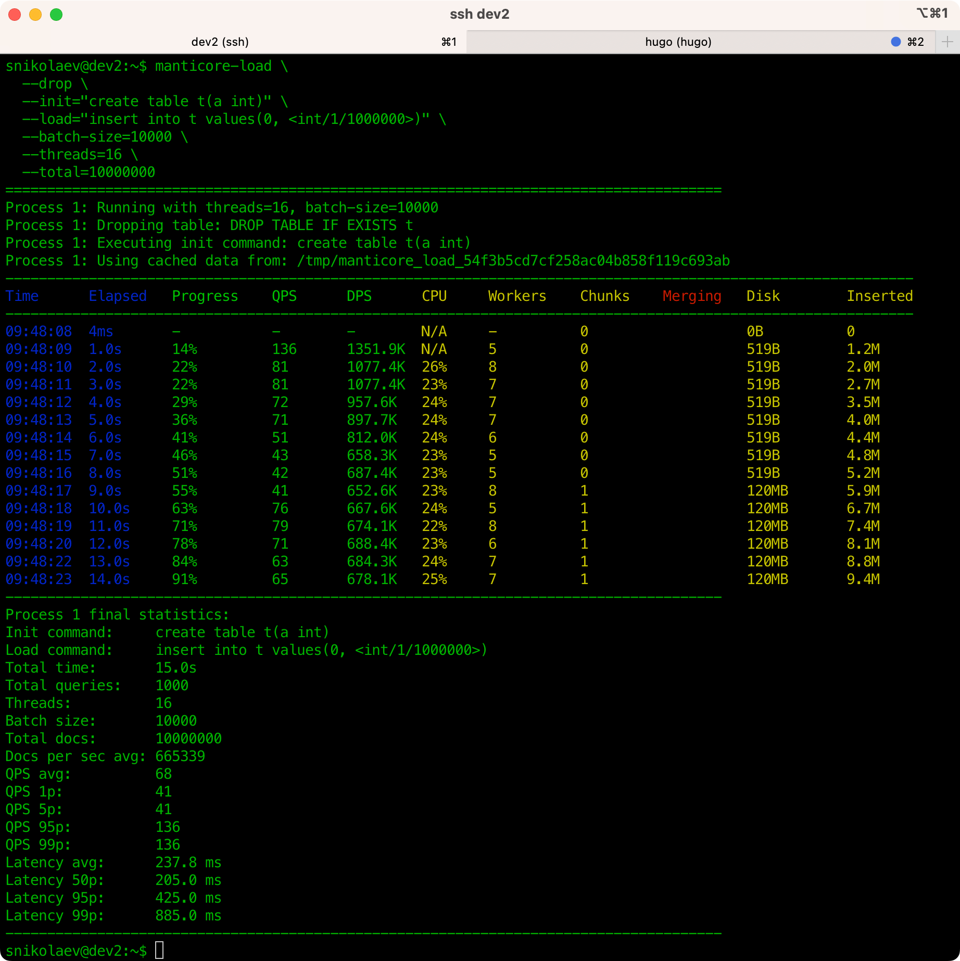Click the 'Time' column header
The width and height of the screenshot is (960, 961).
pyautogui.click(x=22, y=296)
